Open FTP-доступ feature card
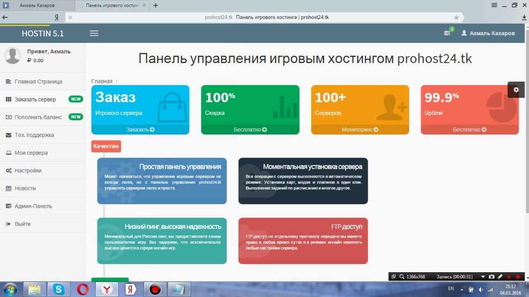This screenshot has height=297, width=529. point(303,241)
